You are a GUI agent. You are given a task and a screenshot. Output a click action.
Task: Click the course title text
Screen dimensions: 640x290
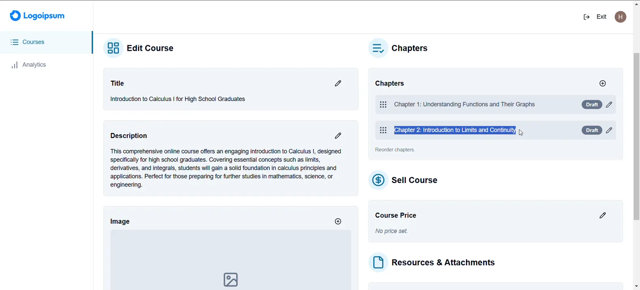point(178,99)
